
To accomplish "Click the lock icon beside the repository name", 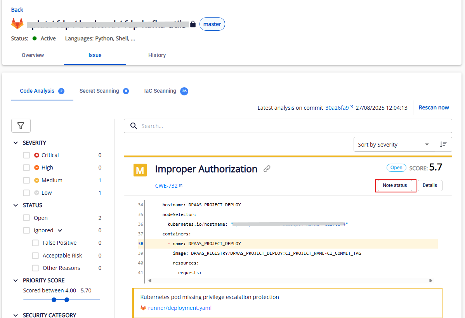I will (x=193, y=24).
